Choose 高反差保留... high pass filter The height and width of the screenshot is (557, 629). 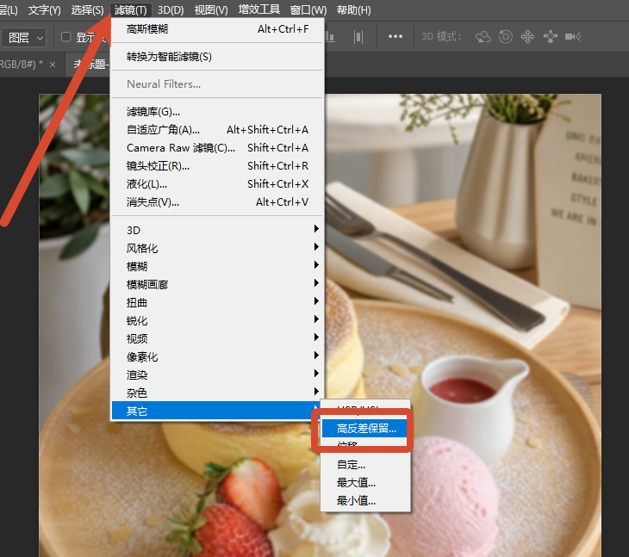click(365, 429)
